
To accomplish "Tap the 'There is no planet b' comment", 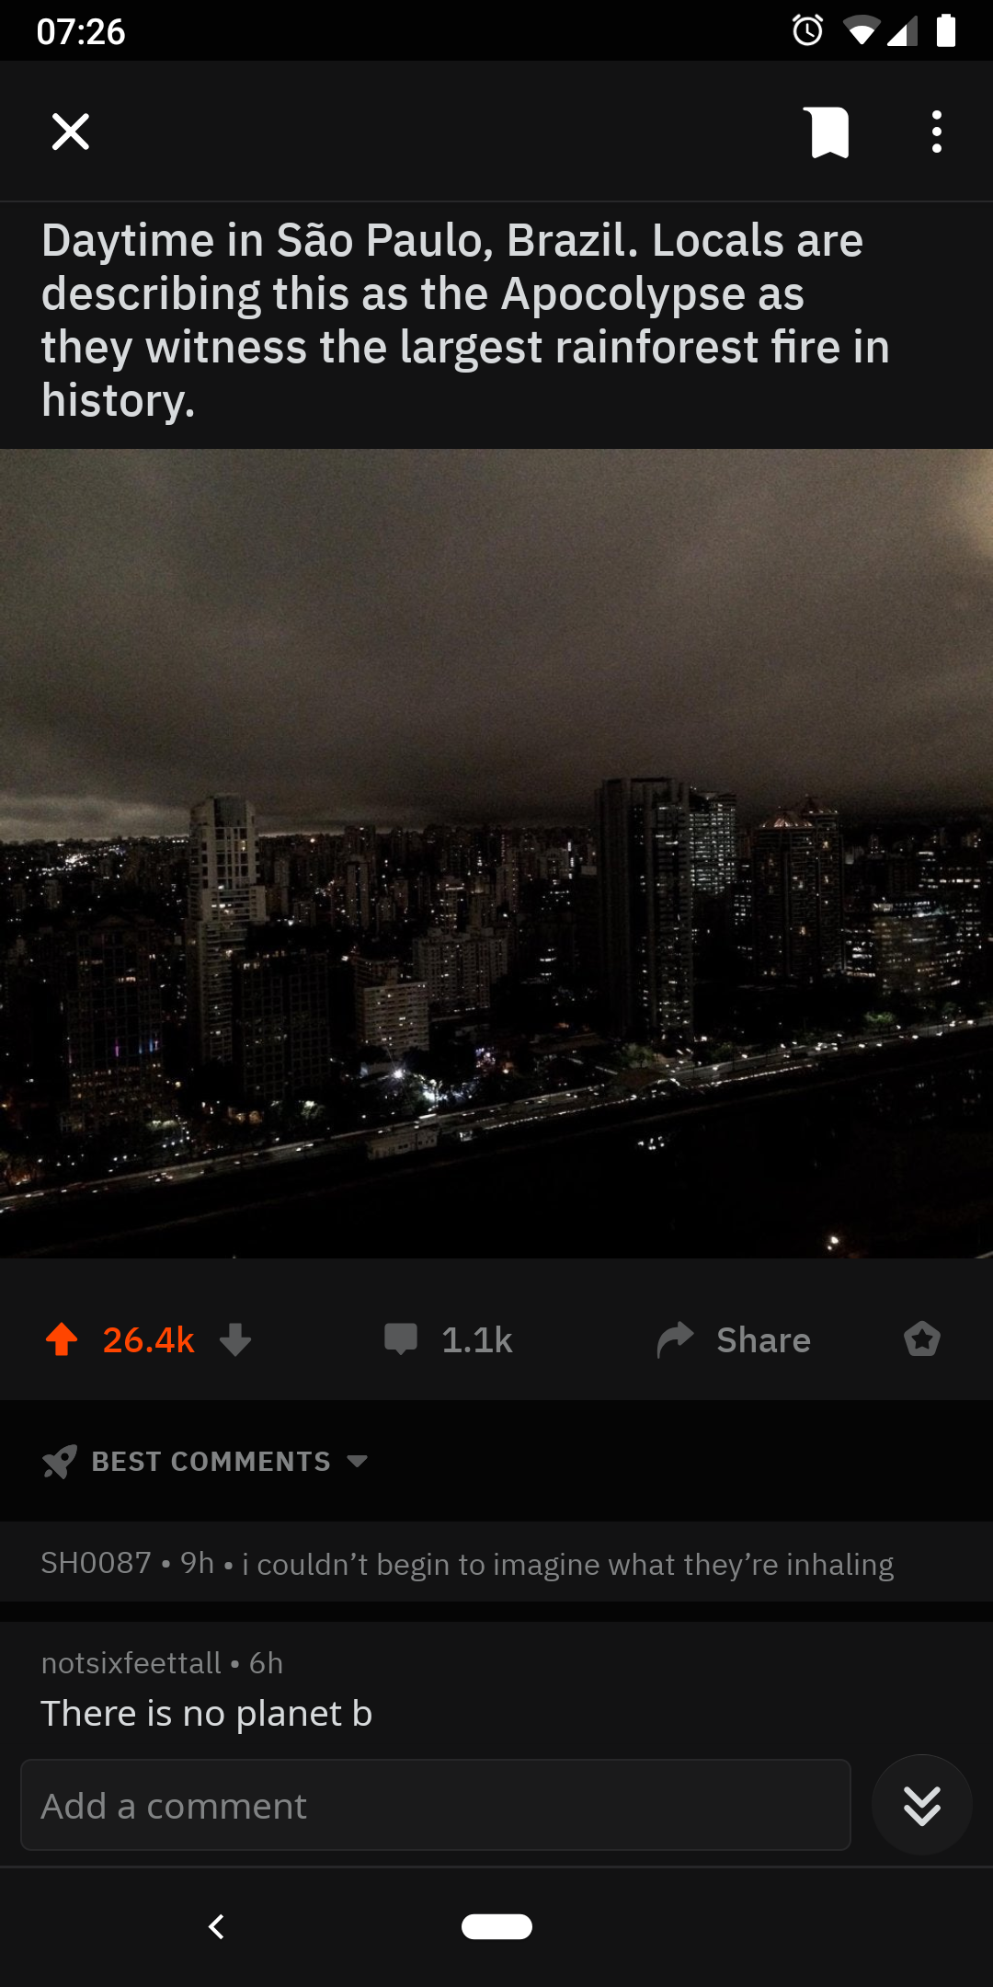I will pyautogui.click(x=207, y=1714).
